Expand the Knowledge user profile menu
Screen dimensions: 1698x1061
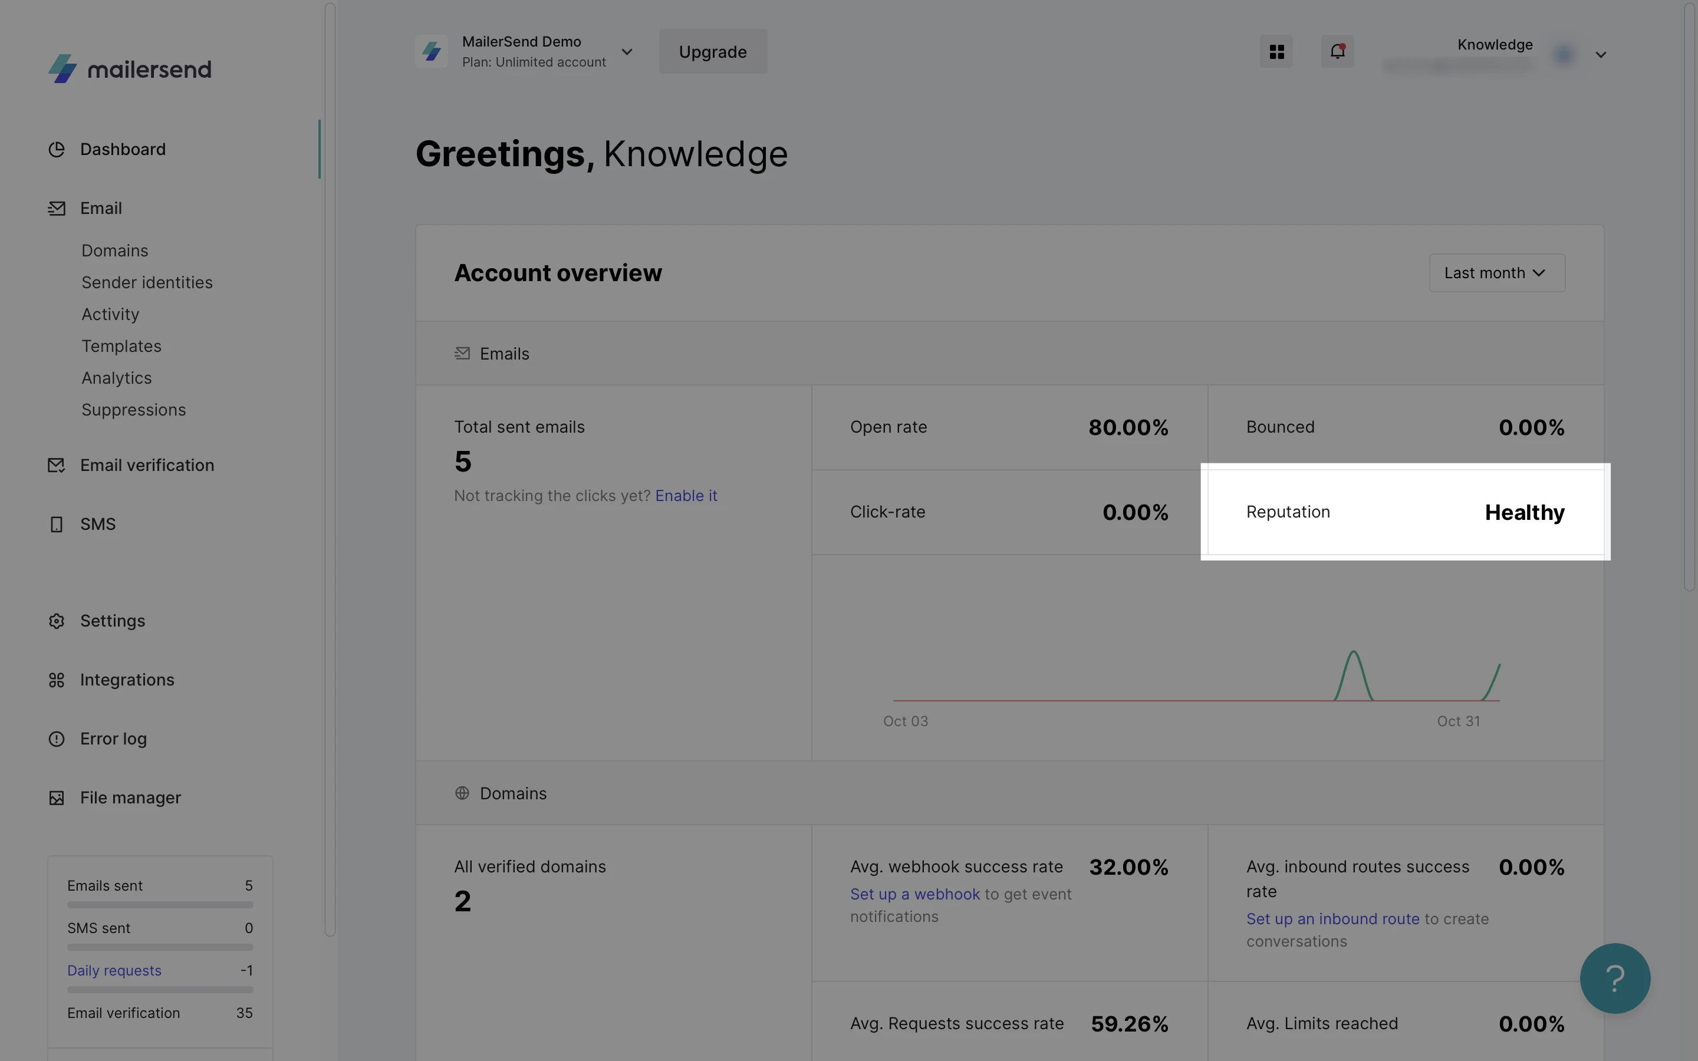(1601, 55)
